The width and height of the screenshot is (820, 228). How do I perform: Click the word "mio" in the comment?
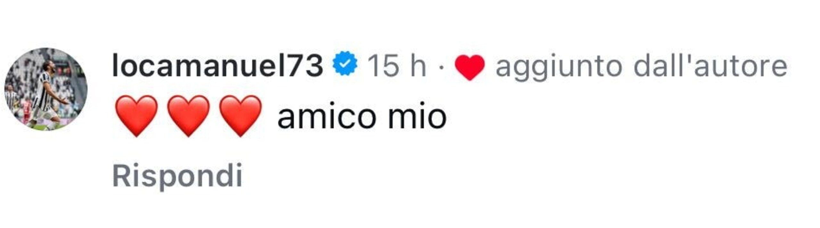click(417, 116)
